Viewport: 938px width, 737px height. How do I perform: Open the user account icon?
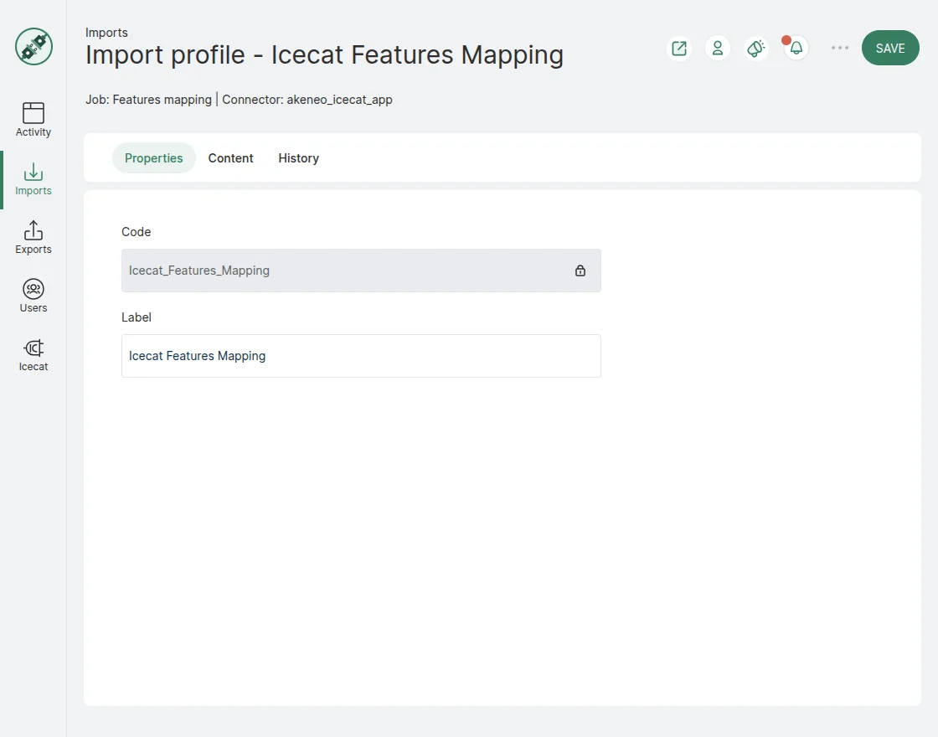[x=717, y=48]
